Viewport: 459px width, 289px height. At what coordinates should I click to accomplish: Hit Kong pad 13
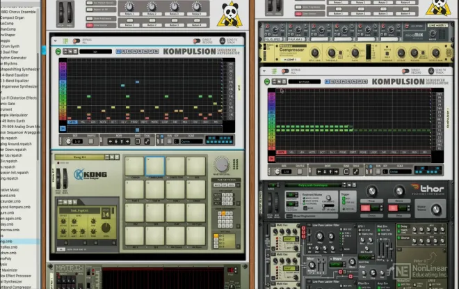pos(134,166)
